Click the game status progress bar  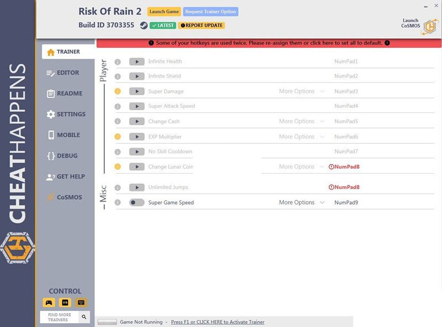(x=107, y=321)
